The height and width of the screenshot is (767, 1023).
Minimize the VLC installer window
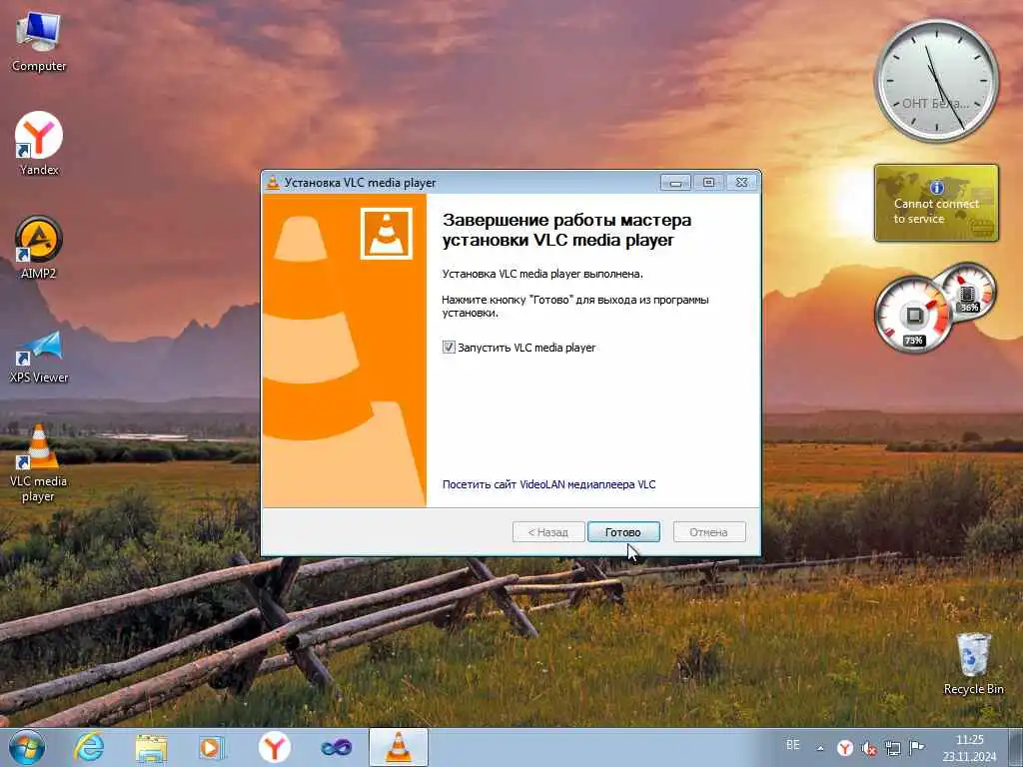click(x=675, y=183)
